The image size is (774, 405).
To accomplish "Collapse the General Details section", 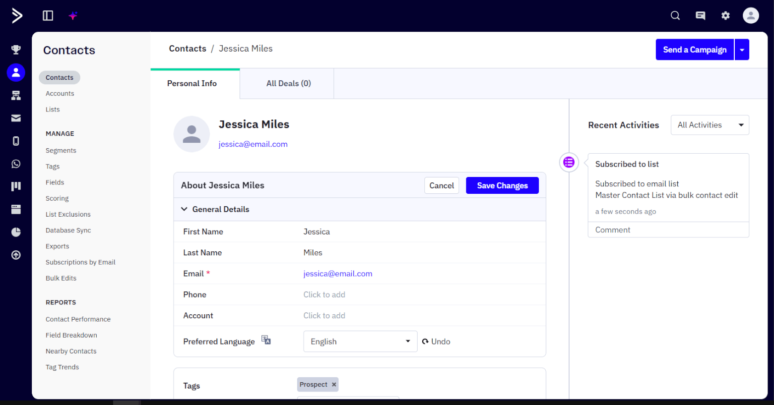I will [184, 209].
